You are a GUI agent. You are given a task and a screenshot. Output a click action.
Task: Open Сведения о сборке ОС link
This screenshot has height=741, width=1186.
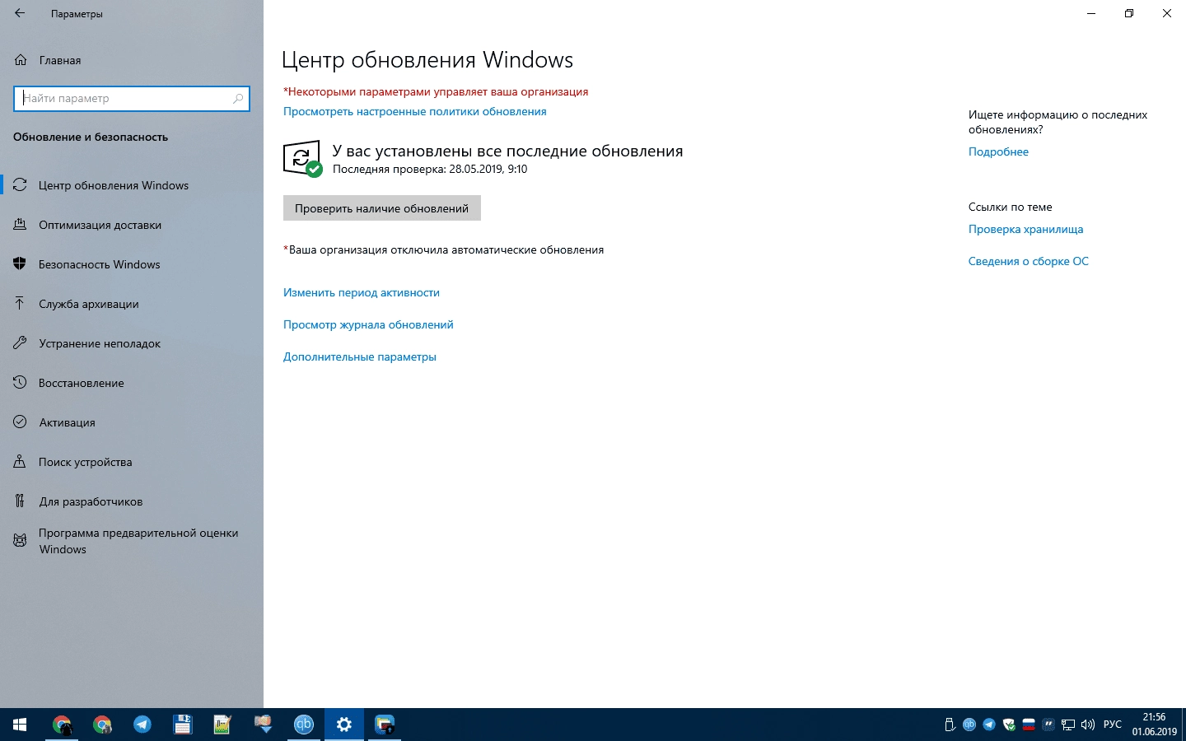[x=1028, y=261]
